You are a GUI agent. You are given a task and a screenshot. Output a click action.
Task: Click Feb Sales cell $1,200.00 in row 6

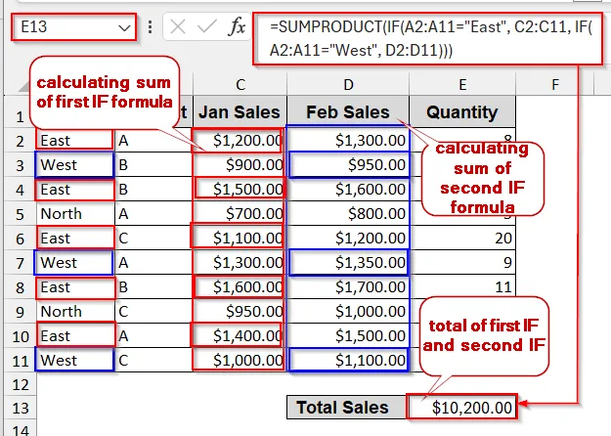pos(348,239)
